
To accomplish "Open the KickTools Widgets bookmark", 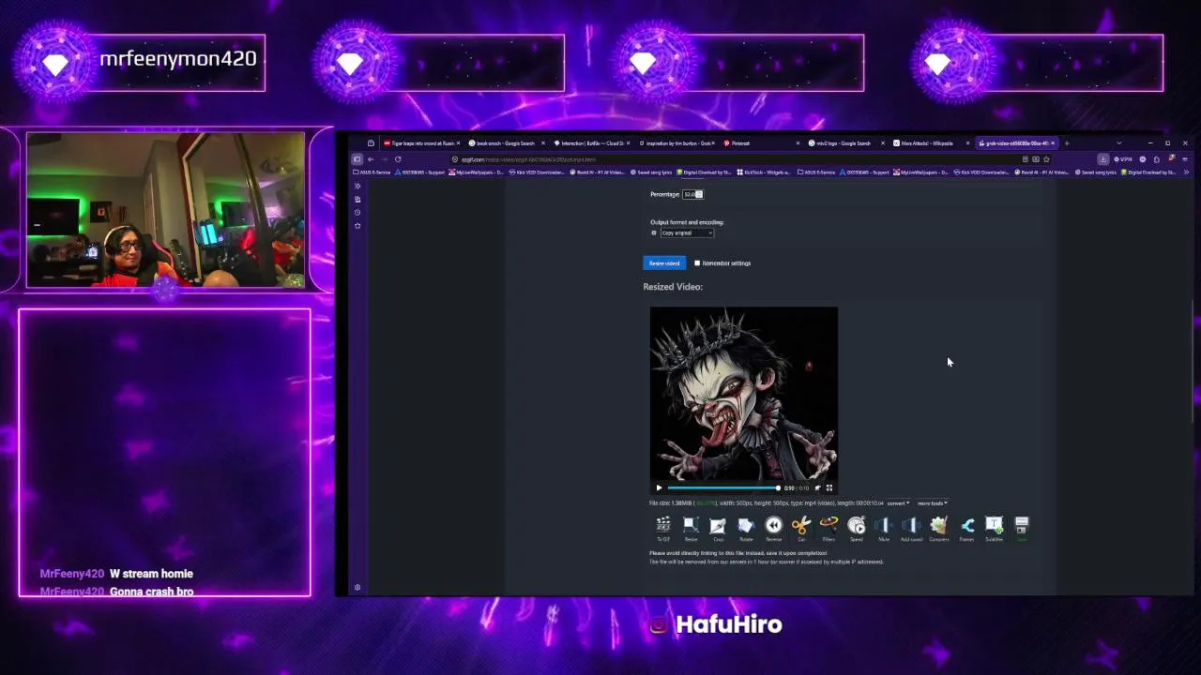I will [x=765, y=172].
